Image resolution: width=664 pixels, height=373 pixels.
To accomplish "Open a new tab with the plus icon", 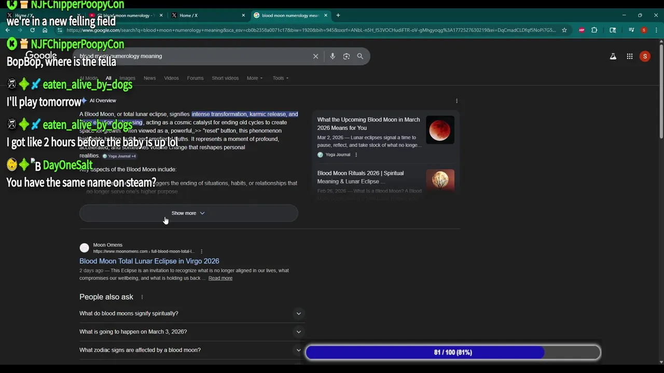I will [x=338, y=16].
